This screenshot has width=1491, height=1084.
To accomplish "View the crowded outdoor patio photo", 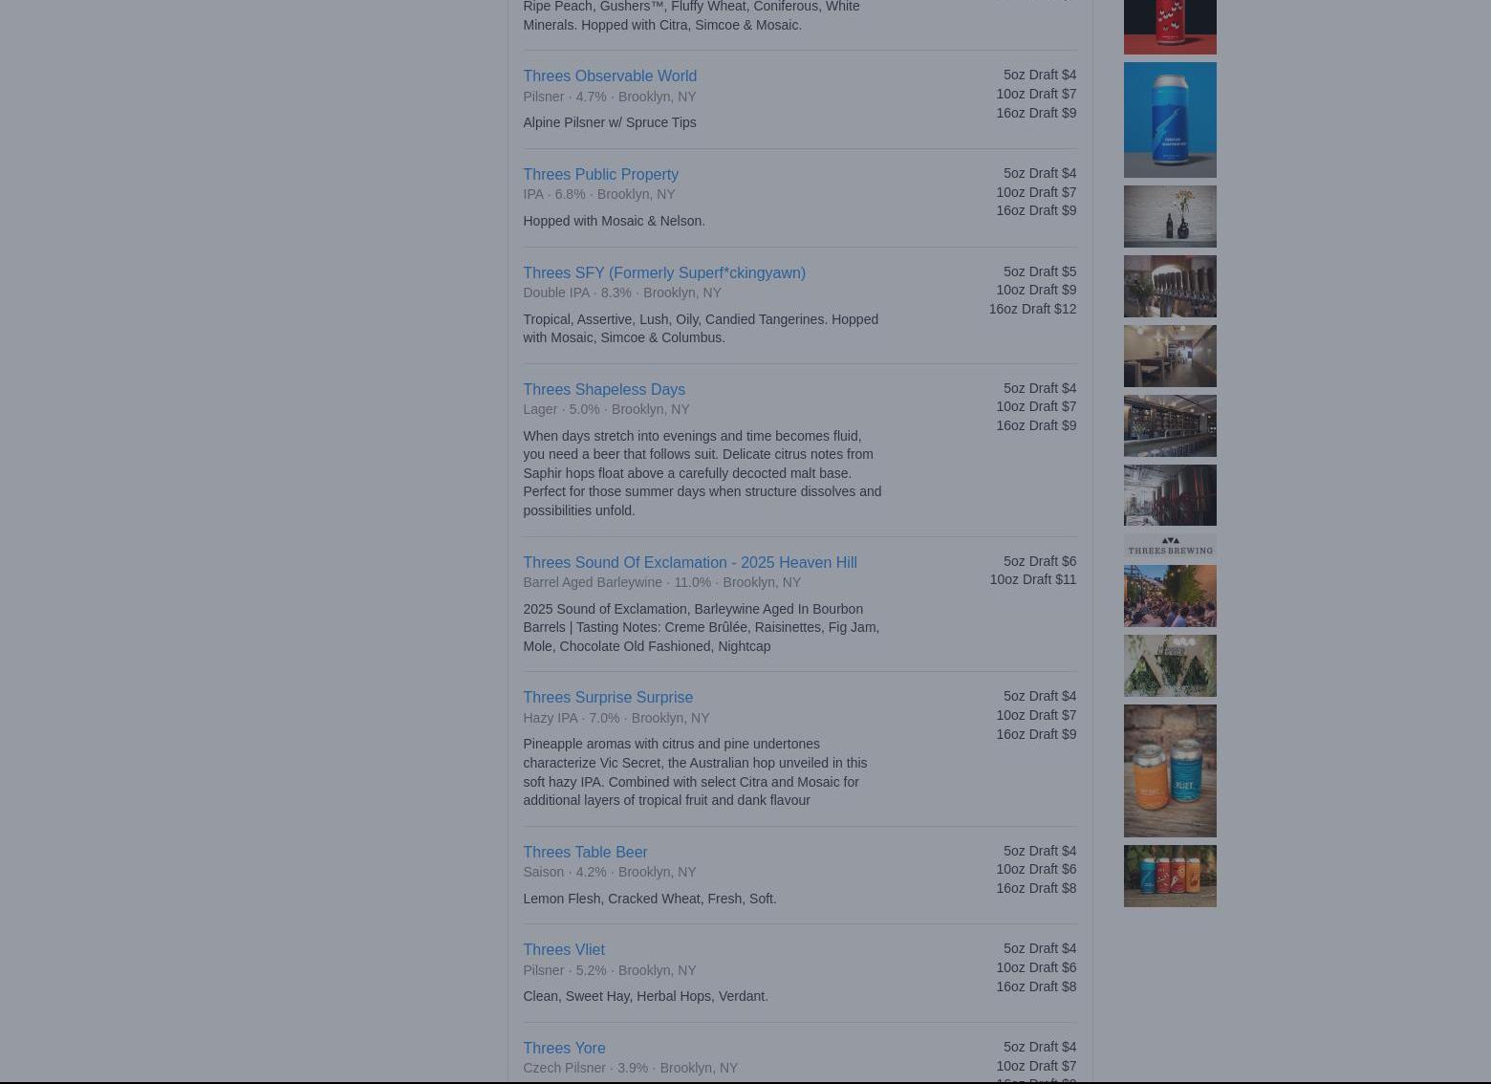I will pos(1169,596).
